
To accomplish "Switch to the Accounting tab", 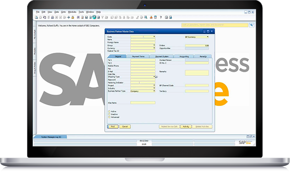I will pyautogui.click(x=184, y=56).
